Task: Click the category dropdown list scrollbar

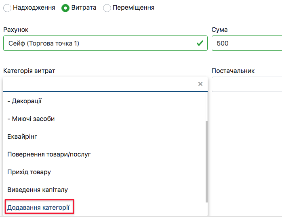Action: click(x=206, y=161)
